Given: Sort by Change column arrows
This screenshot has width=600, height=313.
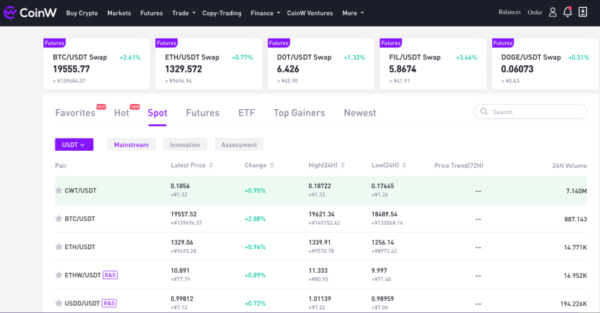Looking at the screenshot, I should pyautogui.click(x=272, y=165).
